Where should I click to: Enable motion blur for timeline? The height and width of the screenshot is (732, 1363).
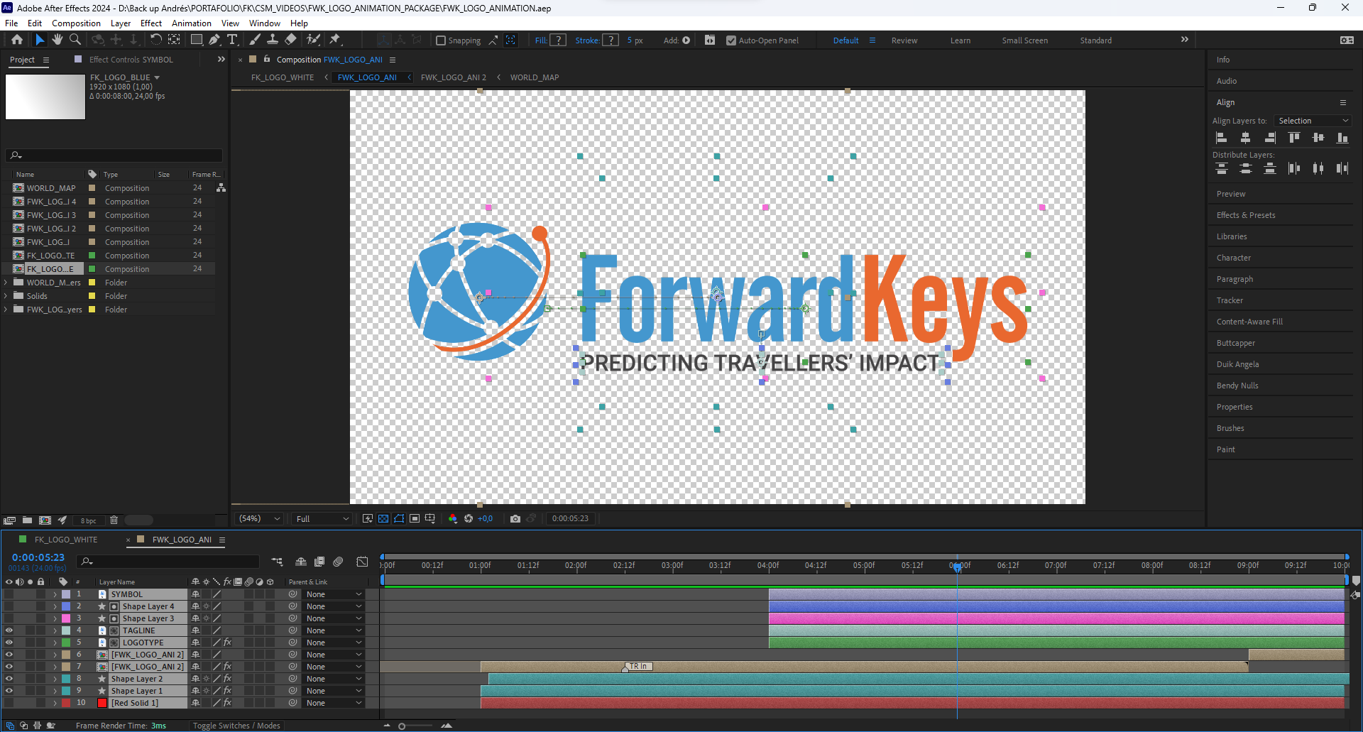pyautogui.click(x=338, y=562)
